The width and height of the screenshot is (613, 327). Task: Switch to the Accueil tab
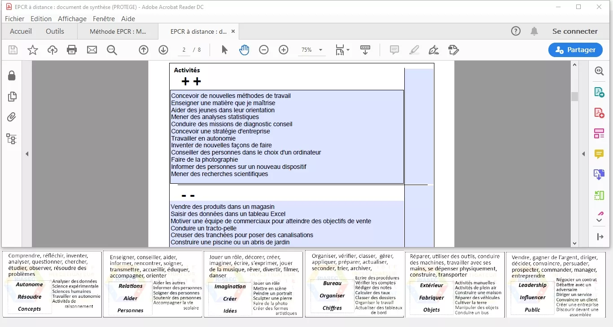tap(21, 31)
